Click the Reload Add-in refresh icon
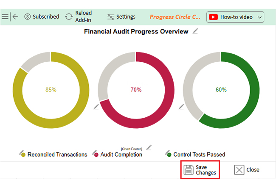 [68, 17]
